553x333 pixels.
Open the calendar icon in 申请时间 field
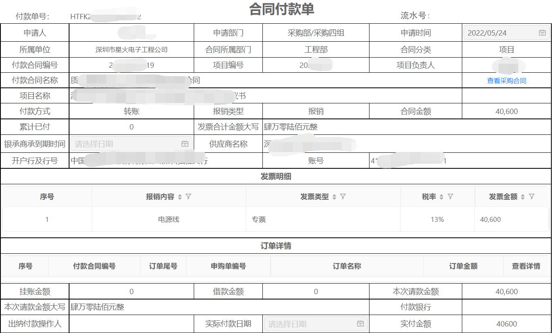(542, 33)
